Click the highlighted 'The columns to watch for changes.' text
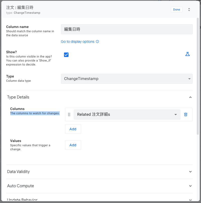The height and width of the screenshot is (203, 201). [35, 113]
